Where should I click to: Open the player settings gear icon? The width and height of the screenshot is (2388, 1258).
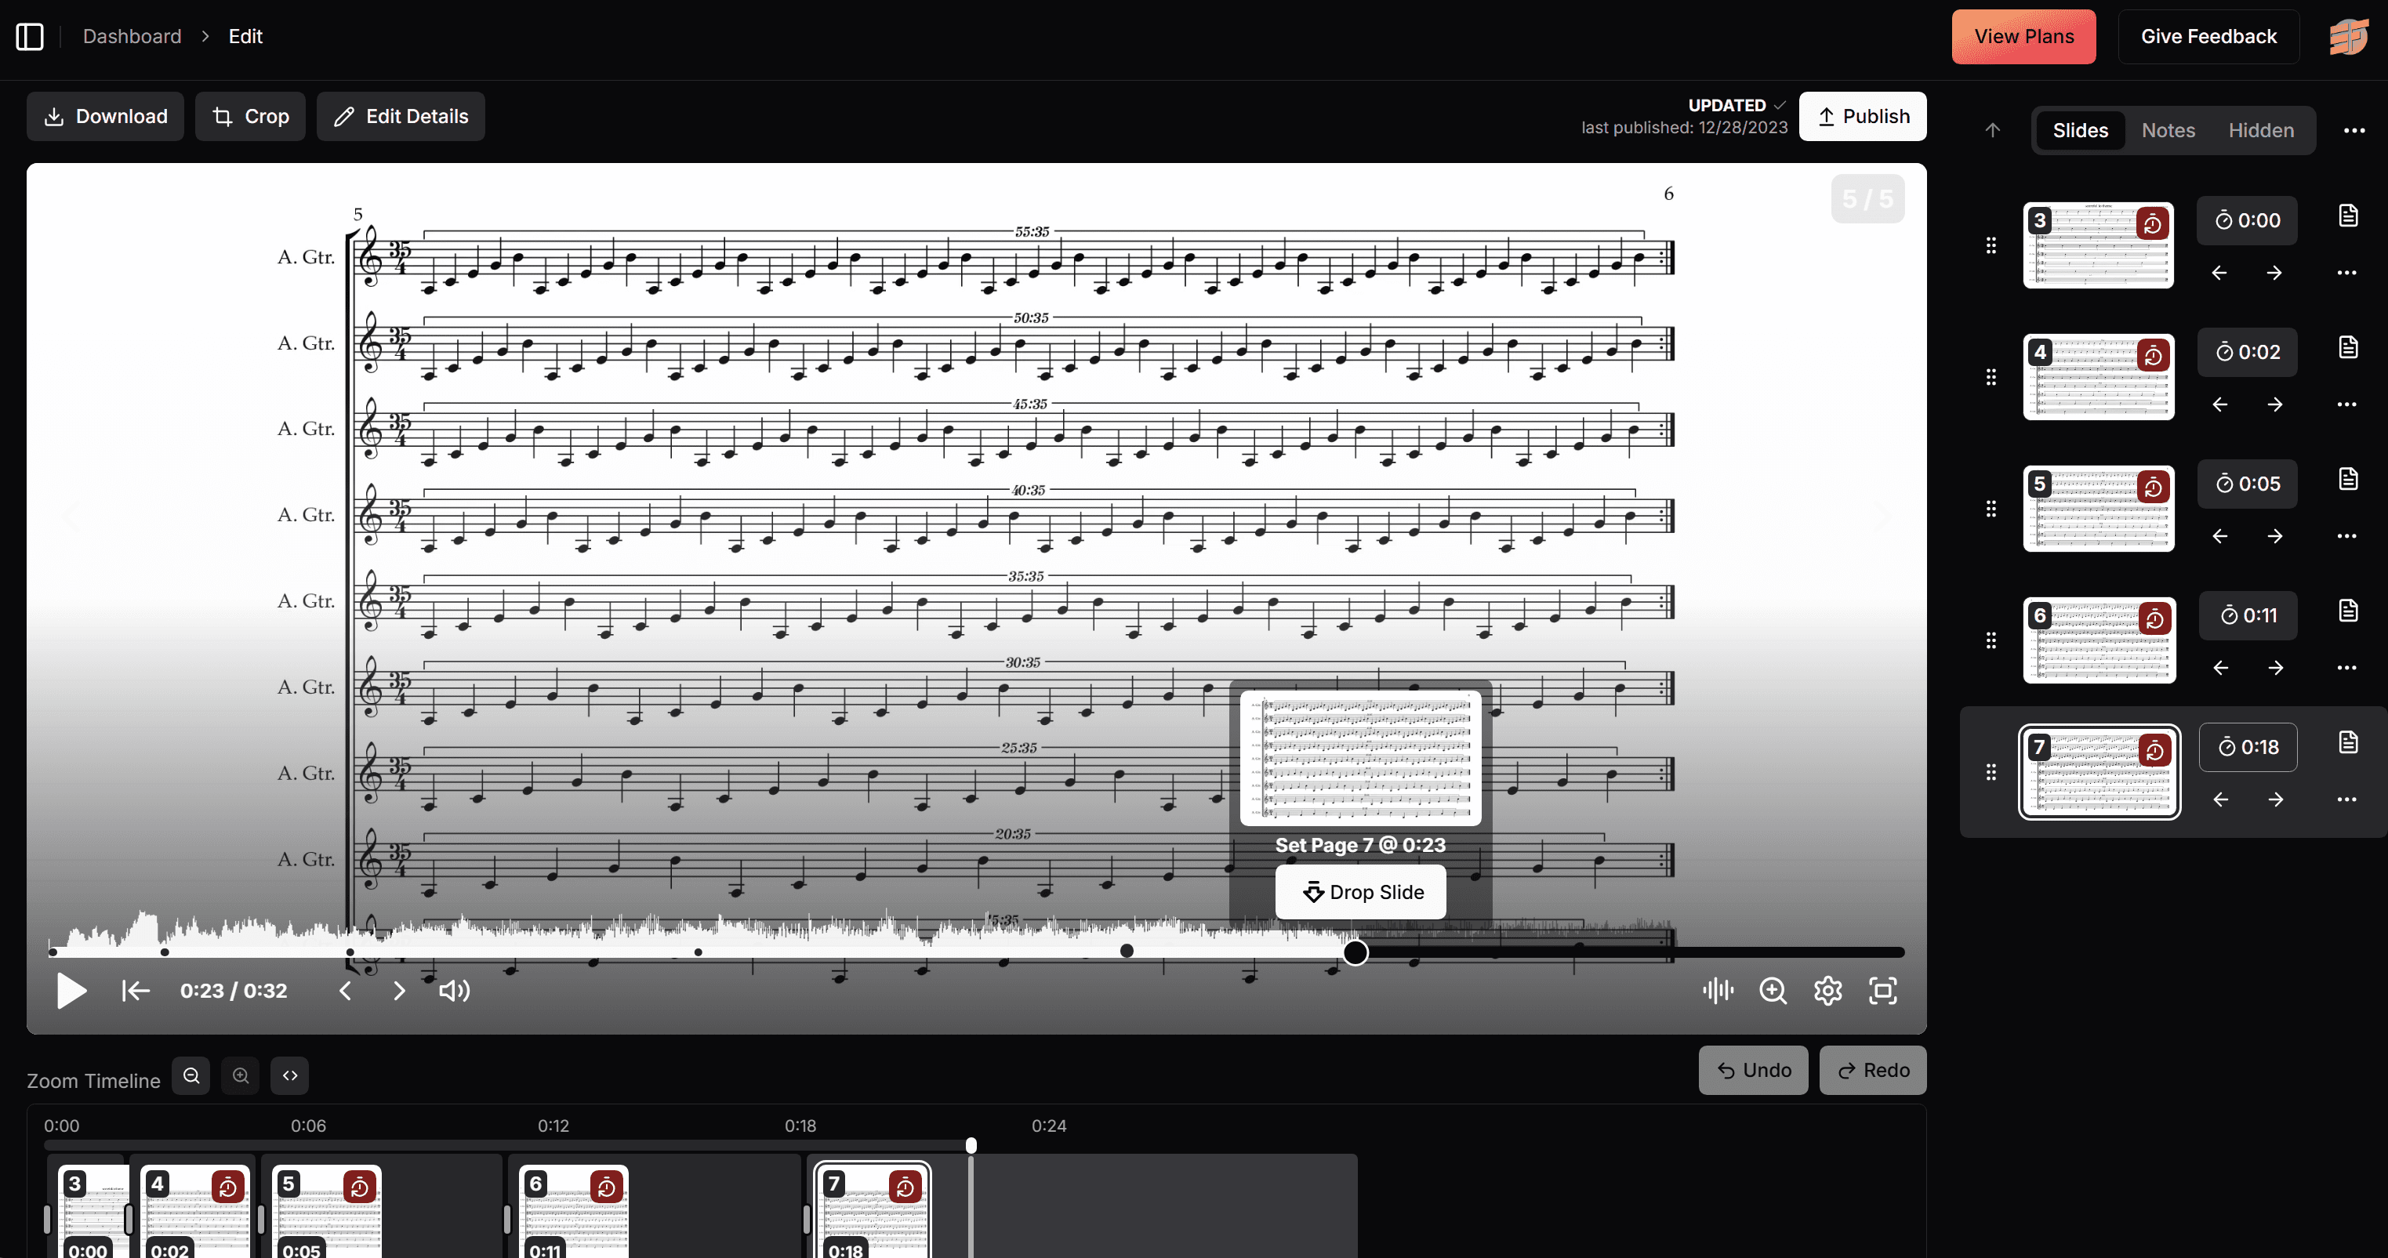[1828, 990]
